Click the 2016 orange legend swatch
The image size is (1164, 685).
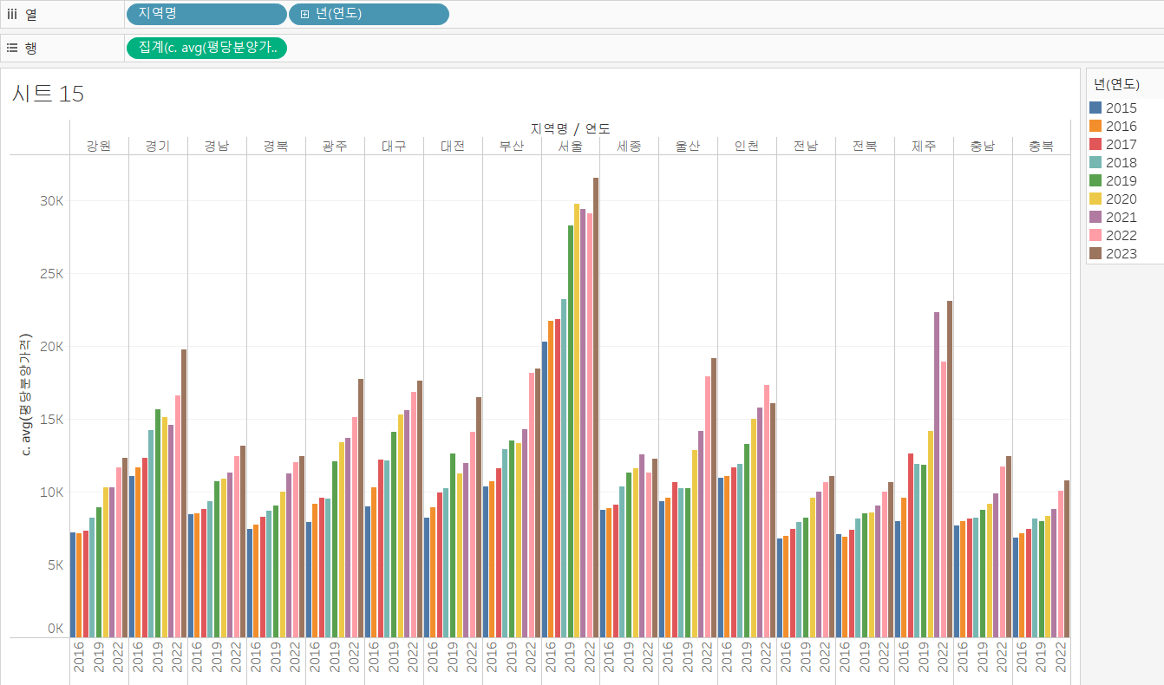click(x=1095, y=126)
